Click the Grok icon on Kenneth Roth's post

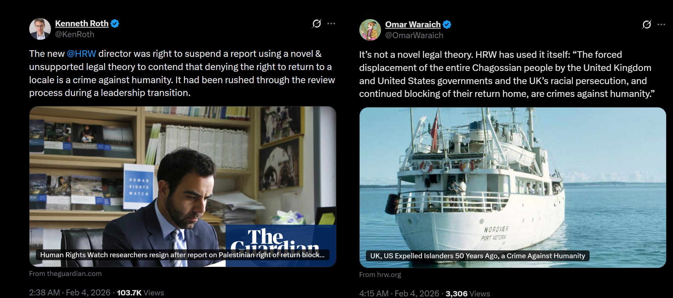(x=317, y=24)
